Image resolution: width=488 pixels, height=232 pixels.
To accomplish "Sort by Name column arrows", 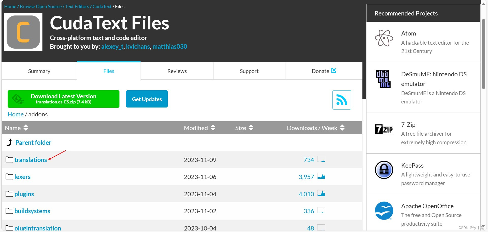I will [x=25, y=128].
